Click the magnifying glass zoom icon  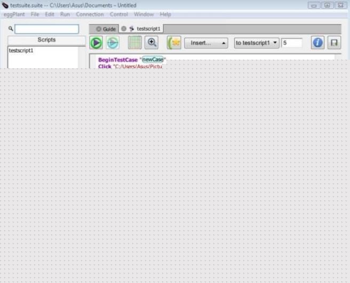152,43
